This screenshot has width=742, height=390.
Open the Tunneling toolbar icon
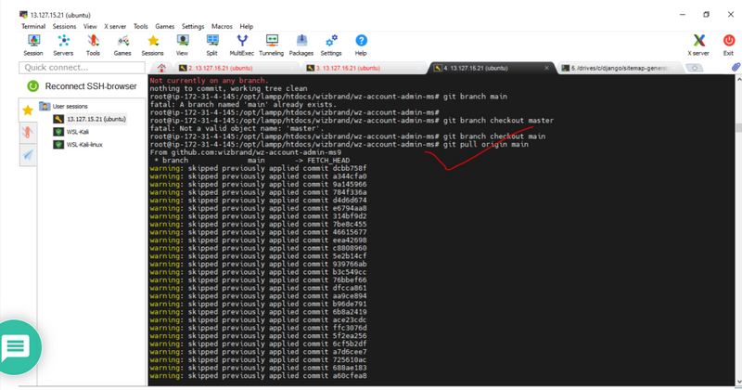(x=272, y=45)
